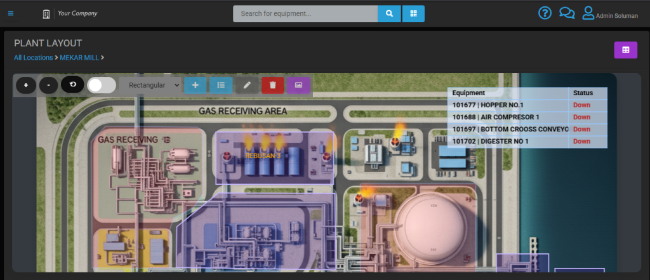The image size is (650, 280).
Task: Click in the equipment search field
Action: click(305, 13)
